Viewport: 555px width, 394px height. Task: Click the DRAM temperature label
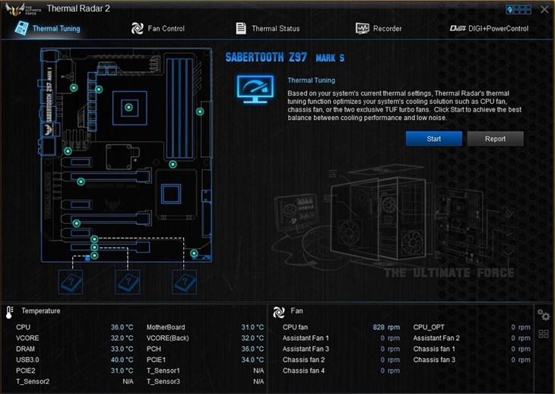pyautogui.click(x=26, y=348)
